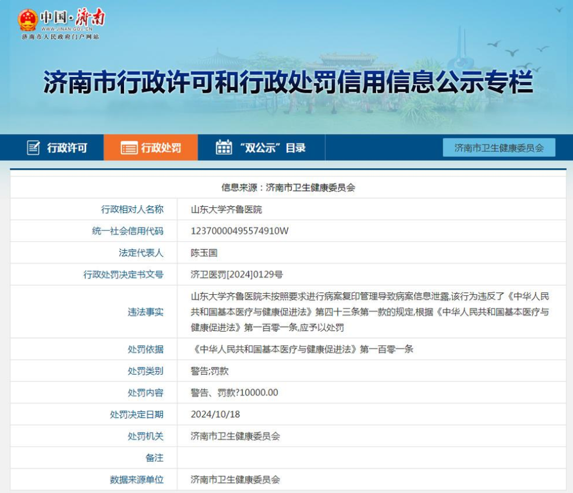
Task: Select the 处罚机关 value 济南市卫生健康委员会
Action: tap(235, 436)
